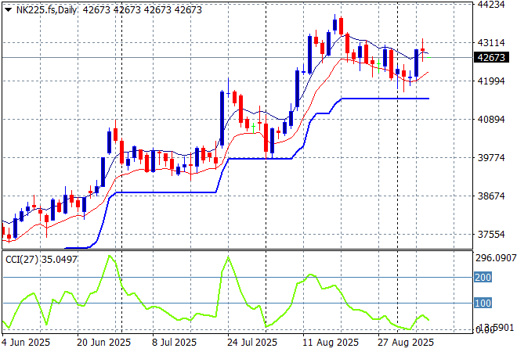Image resolution: width=517 pixels, height=352 pixels.
Task: Click the CCI 100 level marker
Action: (485, 303)
